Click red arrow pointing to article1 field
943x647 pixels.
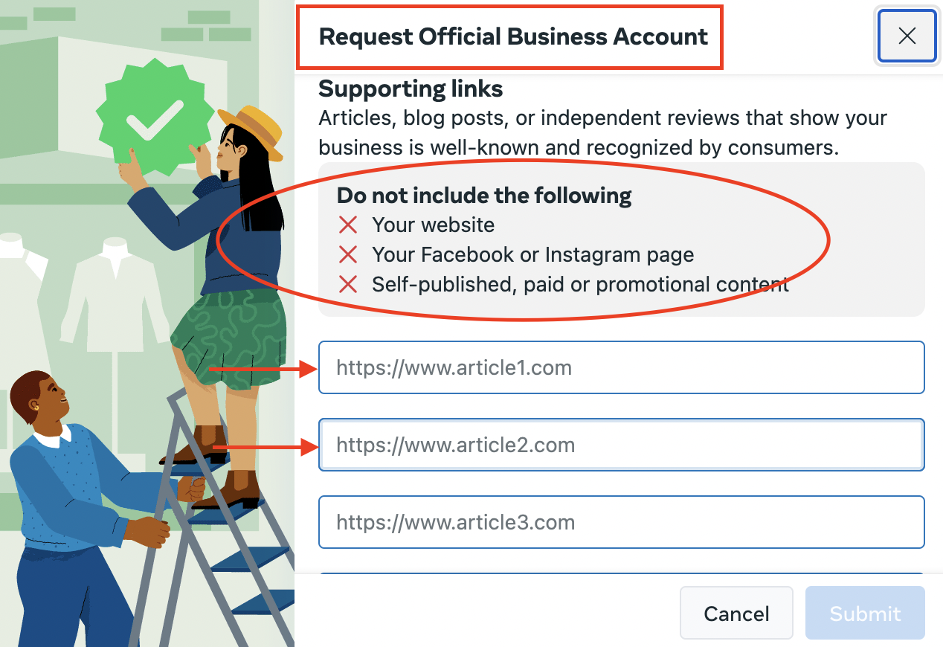pos(263,367)
